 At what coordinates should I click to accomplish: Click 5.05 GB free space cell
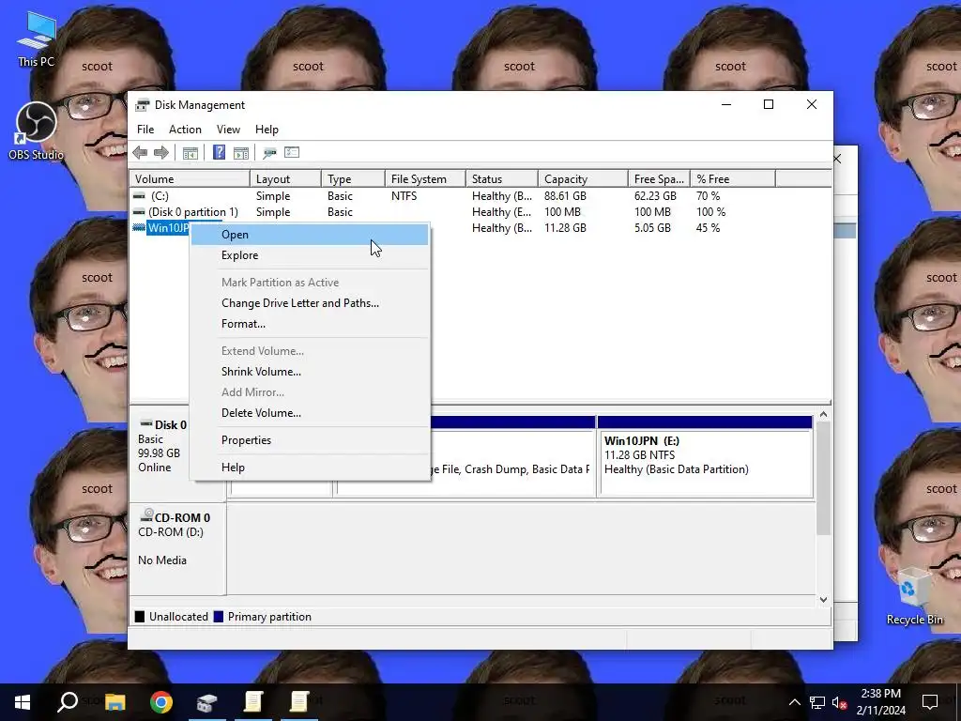[x=652, y=227]
